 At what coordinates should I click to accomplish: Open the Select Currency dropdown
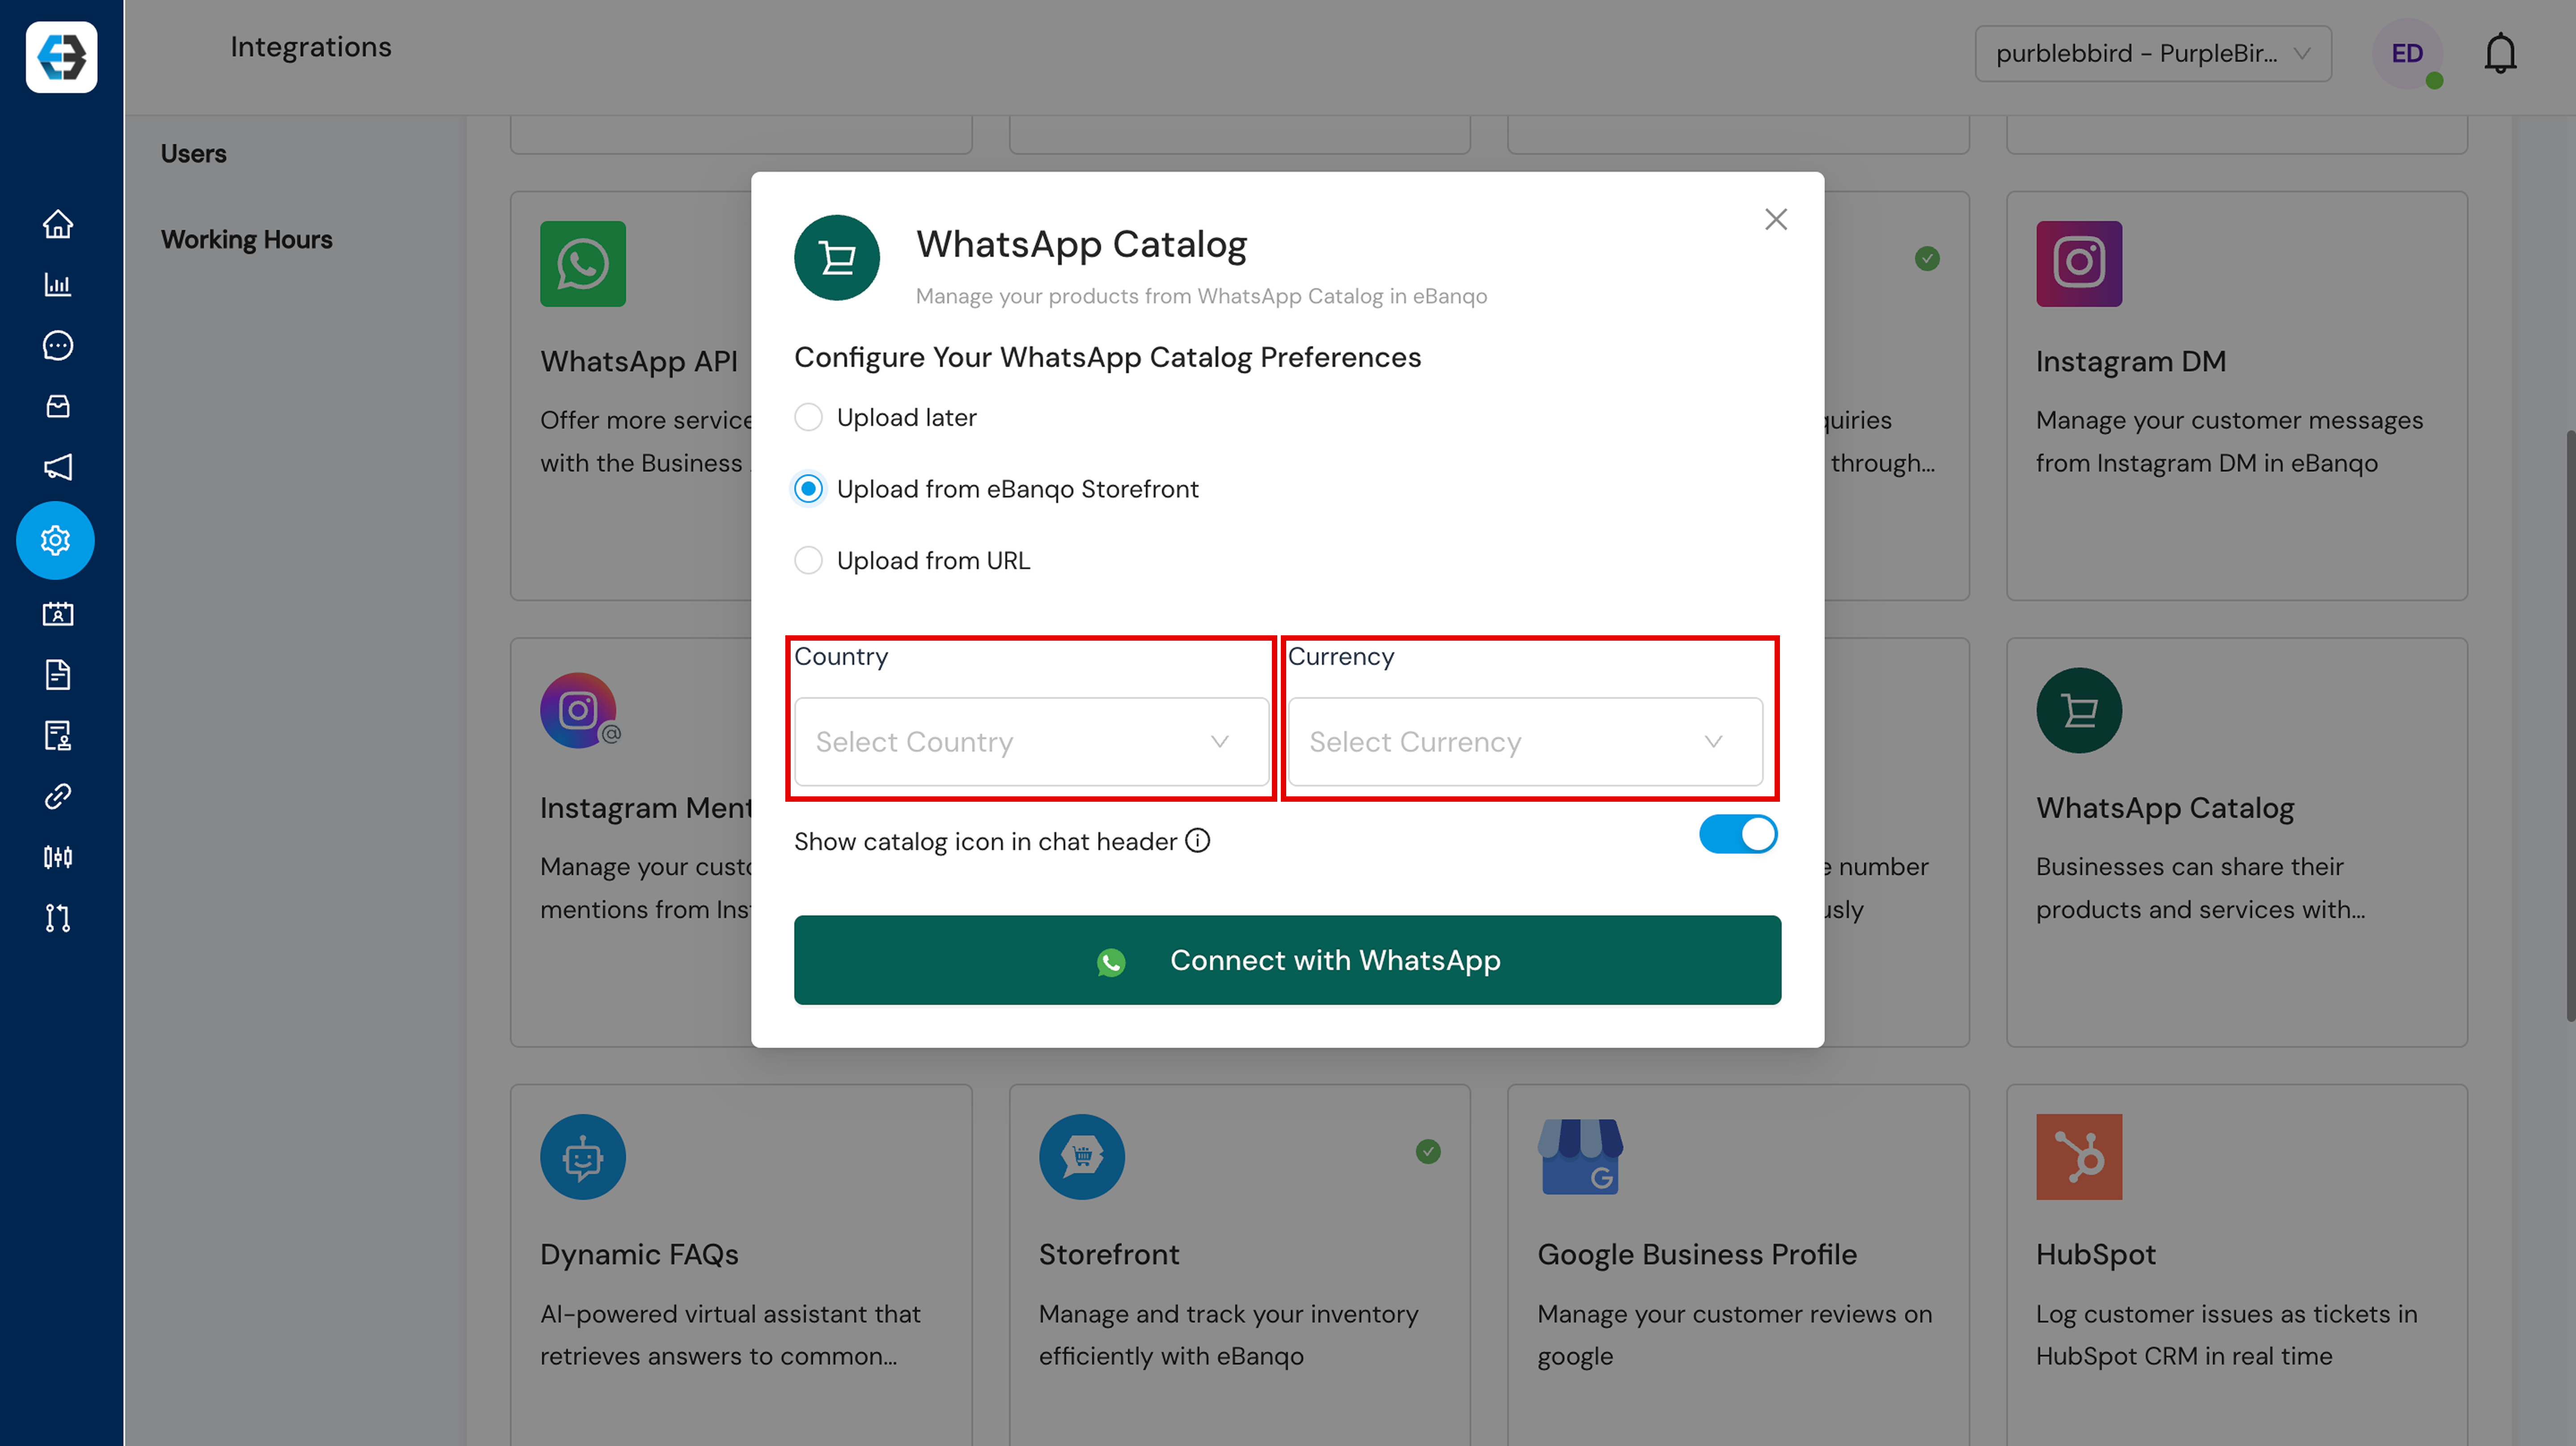[x=1524, y=741]
